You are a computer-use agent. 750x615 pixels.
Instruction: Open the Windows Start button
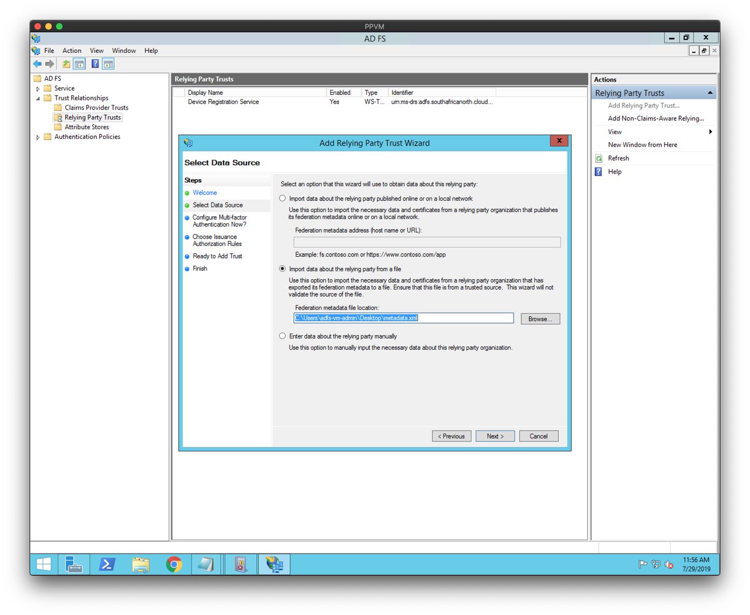tap(44, 564)
